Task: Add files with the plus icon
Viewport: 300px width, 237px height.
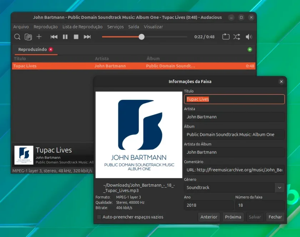Action: pyautogui.click(x=39, y=36)
